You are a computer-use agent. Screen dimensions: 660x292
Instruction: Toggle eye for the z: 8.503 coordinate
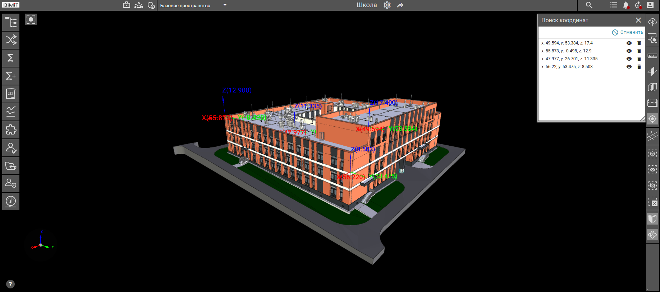[629, 67]
